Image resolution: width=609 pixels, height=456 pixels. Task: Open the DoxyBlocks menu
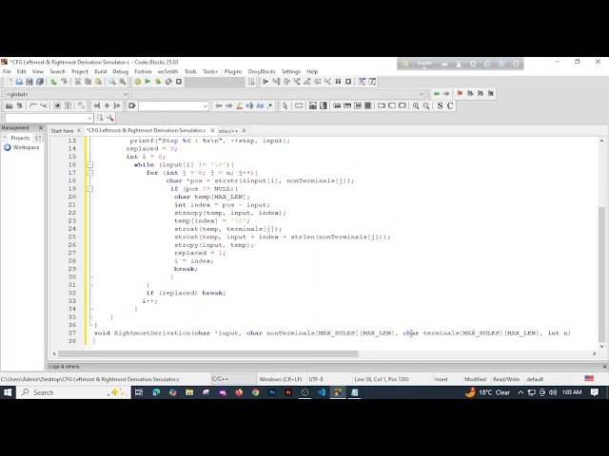[x=262, y=72]
